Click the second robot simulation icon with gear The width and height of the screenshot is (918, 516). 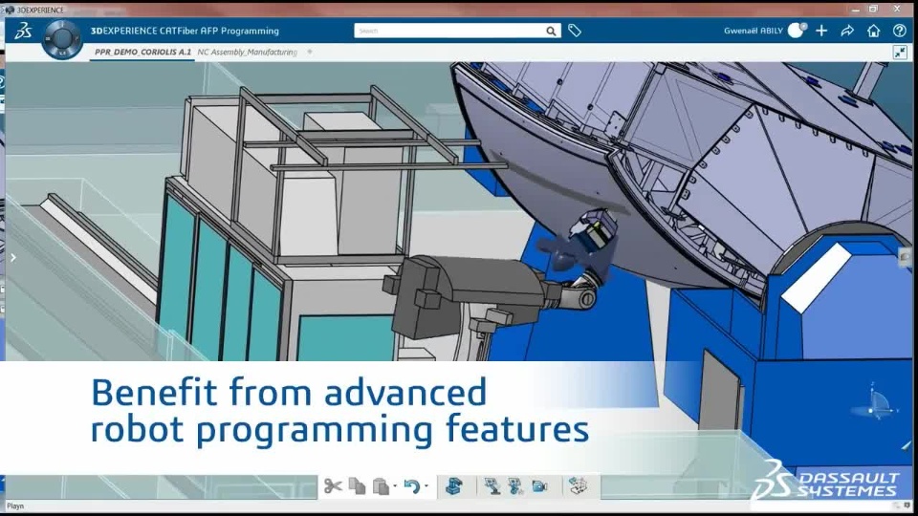click(x=515, y=486)
